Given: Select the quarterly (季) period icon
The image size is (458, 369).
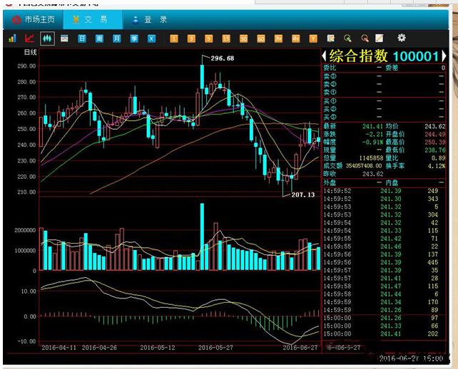Looking at the screenshot, I should (134, 38).
